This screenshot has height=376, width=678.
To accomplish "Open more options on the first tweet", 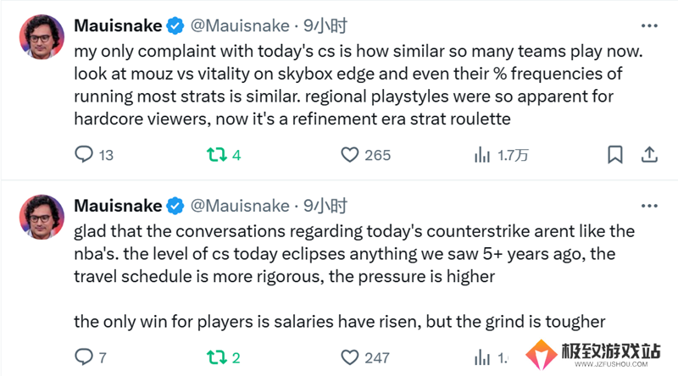I will click(x=649, y=26).
